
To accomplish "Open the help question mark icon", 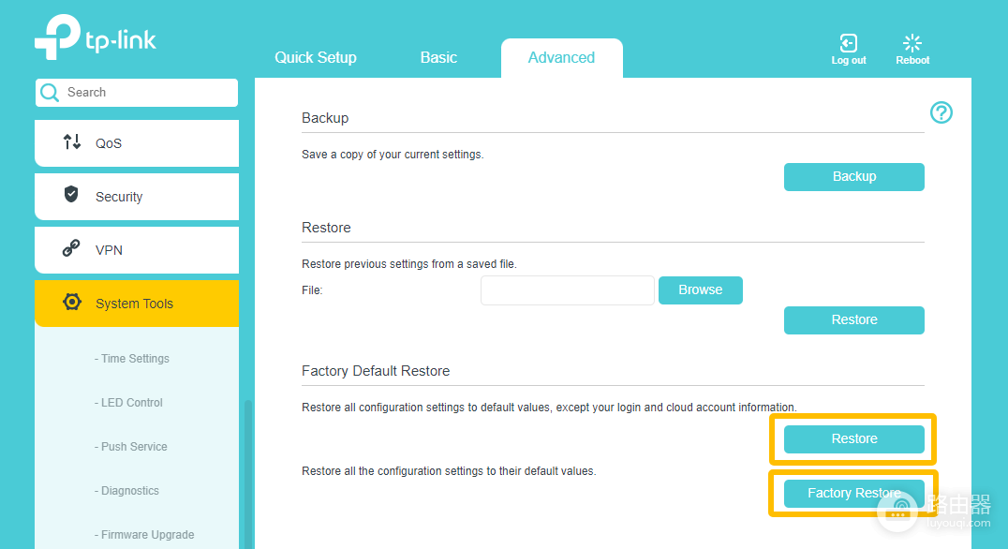I will pyautogui.click(x=941, y=112).
